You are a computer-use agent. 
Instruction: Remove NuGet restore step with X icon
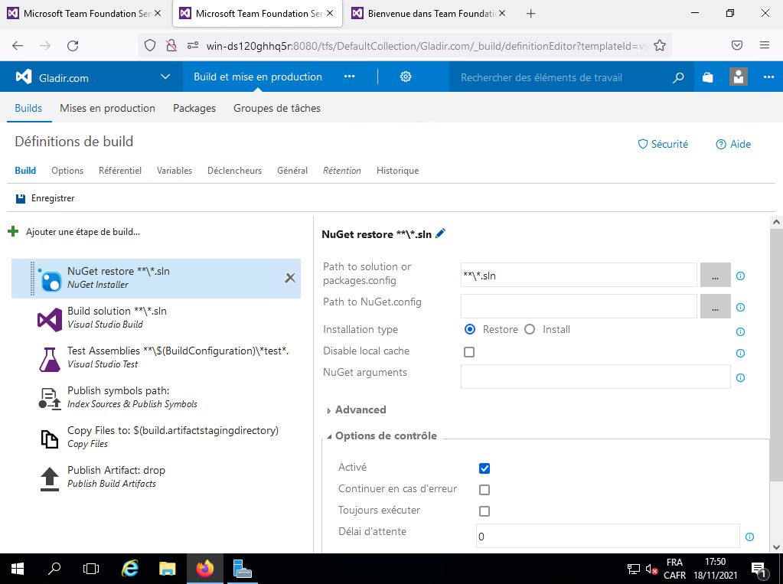[x=290, y=278]
